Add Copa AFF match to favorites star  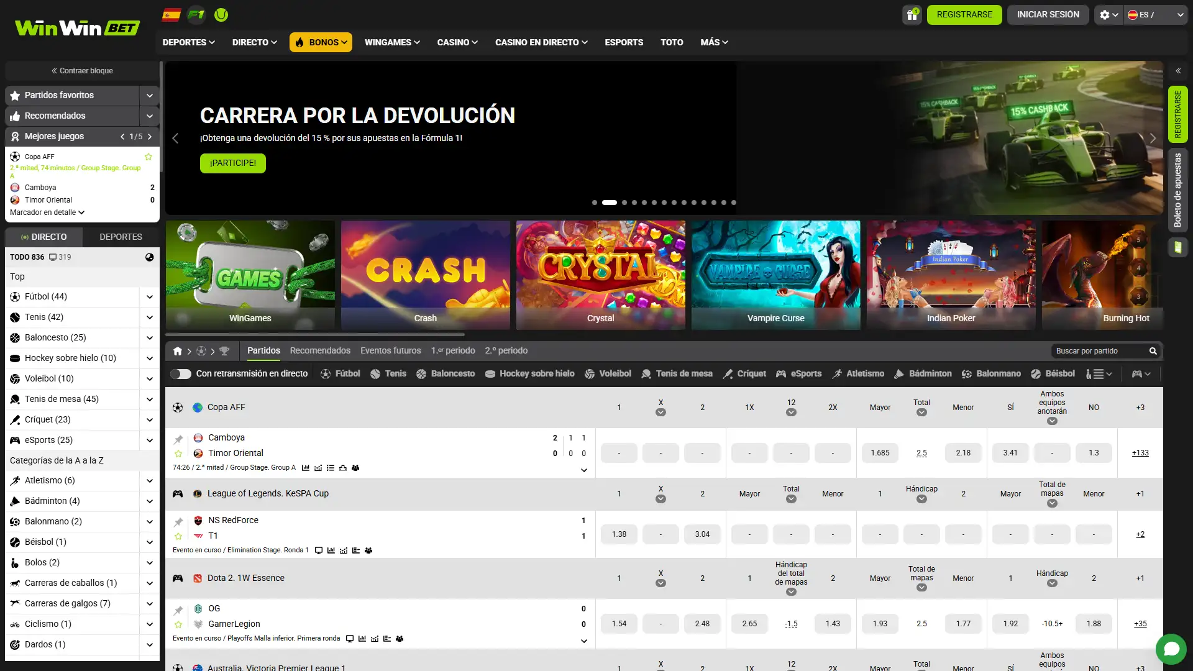pyautogui.click(x=149, y=157)
